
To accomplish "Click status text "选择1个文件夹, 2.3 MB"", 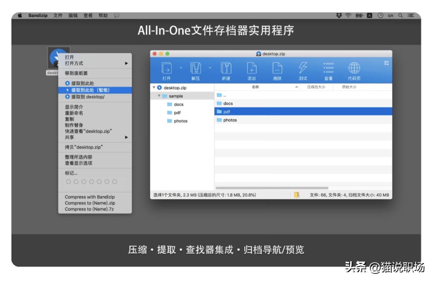I will tap(175, 195).
